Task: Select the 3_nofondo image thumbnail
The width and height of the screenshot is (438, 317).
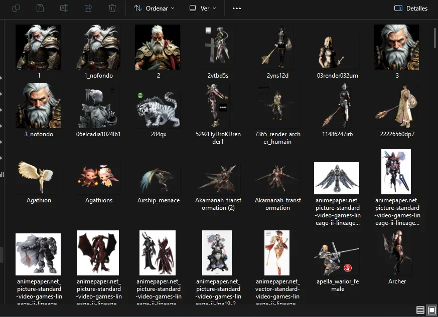Action: point(38,106)
